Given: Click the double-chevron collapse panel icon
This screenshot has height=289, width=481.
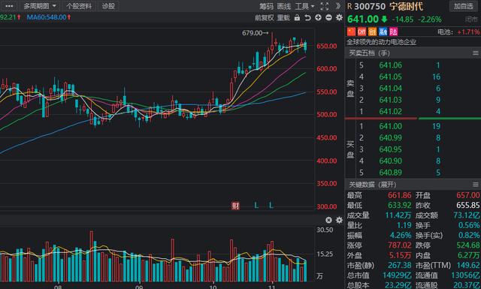Looking at the screenshot, I should tap(337, 6).
